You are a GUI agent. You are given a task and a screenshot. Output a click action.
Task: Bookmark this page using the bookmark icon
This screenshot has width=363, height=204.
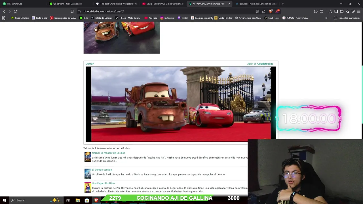(72, 11)
